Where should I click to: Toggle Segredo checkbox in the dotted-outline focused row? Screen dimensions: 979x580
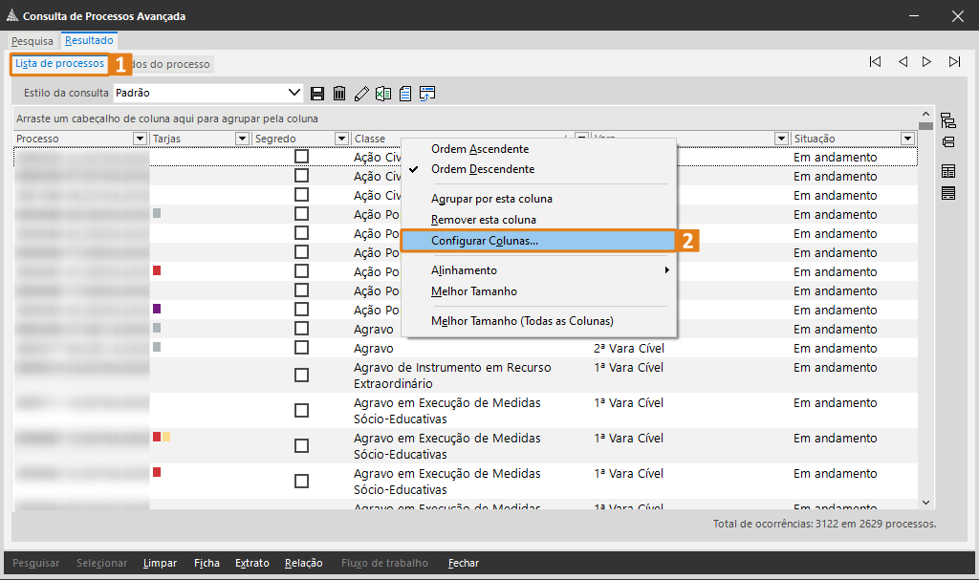point(301,156)
